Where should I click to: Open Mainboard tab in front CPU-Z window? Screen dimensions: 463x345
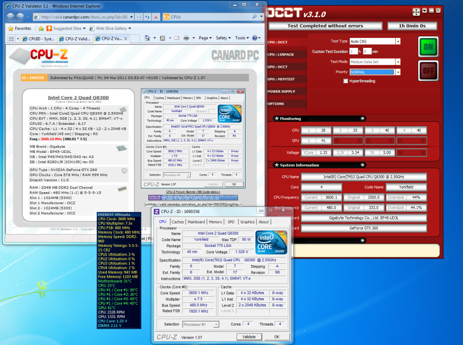click(x=196, y=222)
